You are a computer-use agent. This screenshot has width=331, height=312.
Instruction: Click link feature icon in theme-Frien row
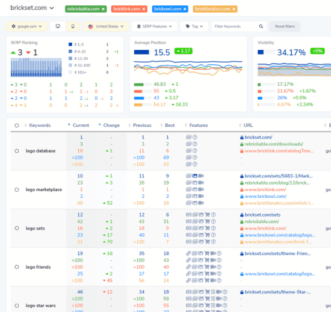point(188,254)
